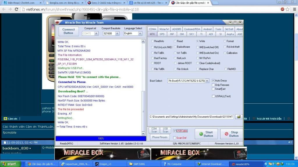Viewport: 298px width, 167px height.
Task: Click the Connect Button
Action: click(68, 31)
